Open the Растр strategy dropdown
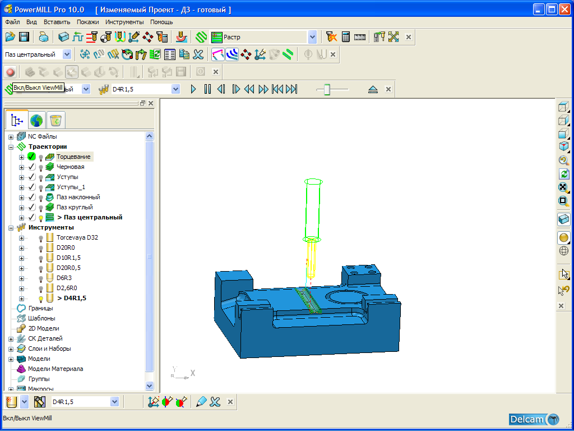The height and width of the screenshot is (431, 574). 312,36
